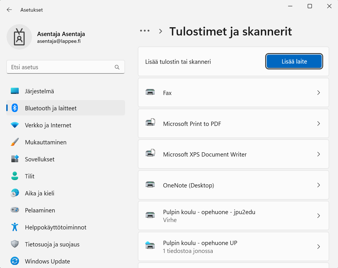Minimize the Asetukset window
The width and height of the screenshot is (338, 268).
click(x=290, y=6)
